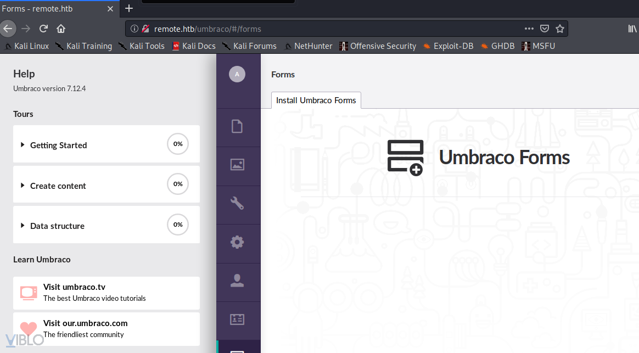Click the umbraco.tv television icon
The image size is (639, 353).
[x=29, y=293]
